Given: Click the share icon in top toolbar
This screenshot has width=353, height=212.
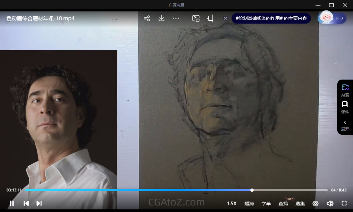Looking at the screenshot, I should (147, 18).
